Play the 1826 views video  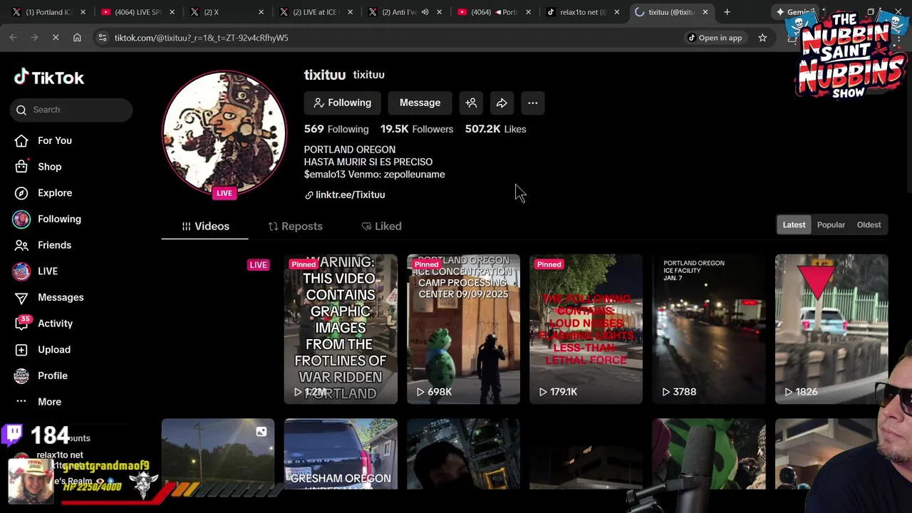[831, 329]
